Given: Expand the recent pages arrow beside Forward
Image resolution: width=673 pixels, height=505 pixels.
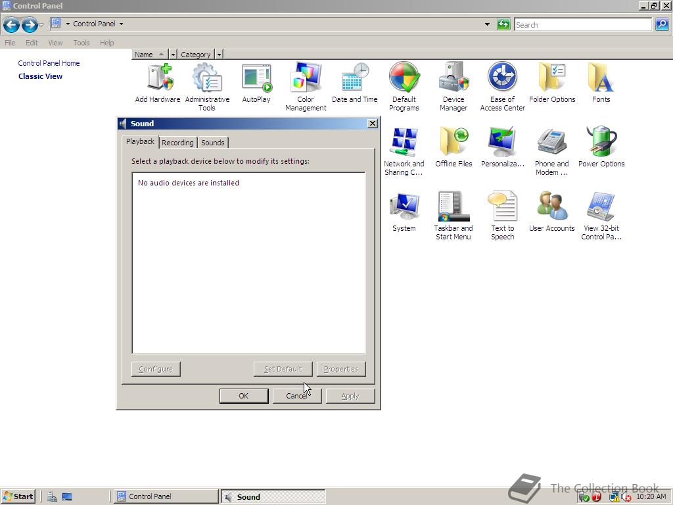Looking at the screenshot, I should click(41, 25).
